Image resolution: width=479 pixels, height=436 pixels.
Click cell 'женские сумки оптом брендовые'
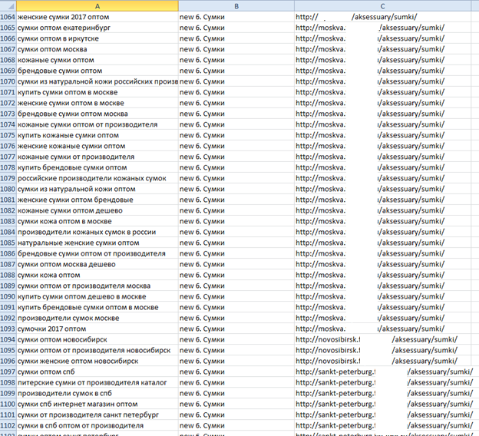click(x=97, y=200)
